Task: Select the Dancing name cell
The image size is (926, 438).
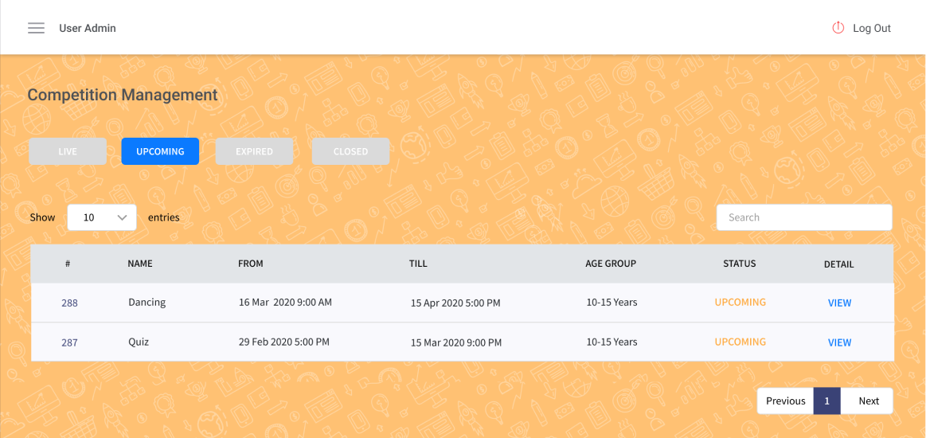Action: (147, 303)
